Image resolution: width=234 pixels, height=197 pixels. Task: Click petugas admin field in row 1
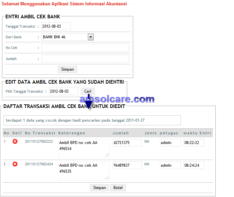tap(170, 143)
